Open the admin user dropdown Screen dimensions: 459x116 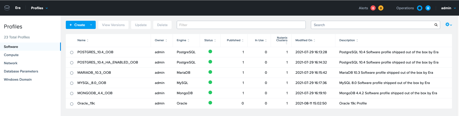pyautogui.click(x=448, y=8)
